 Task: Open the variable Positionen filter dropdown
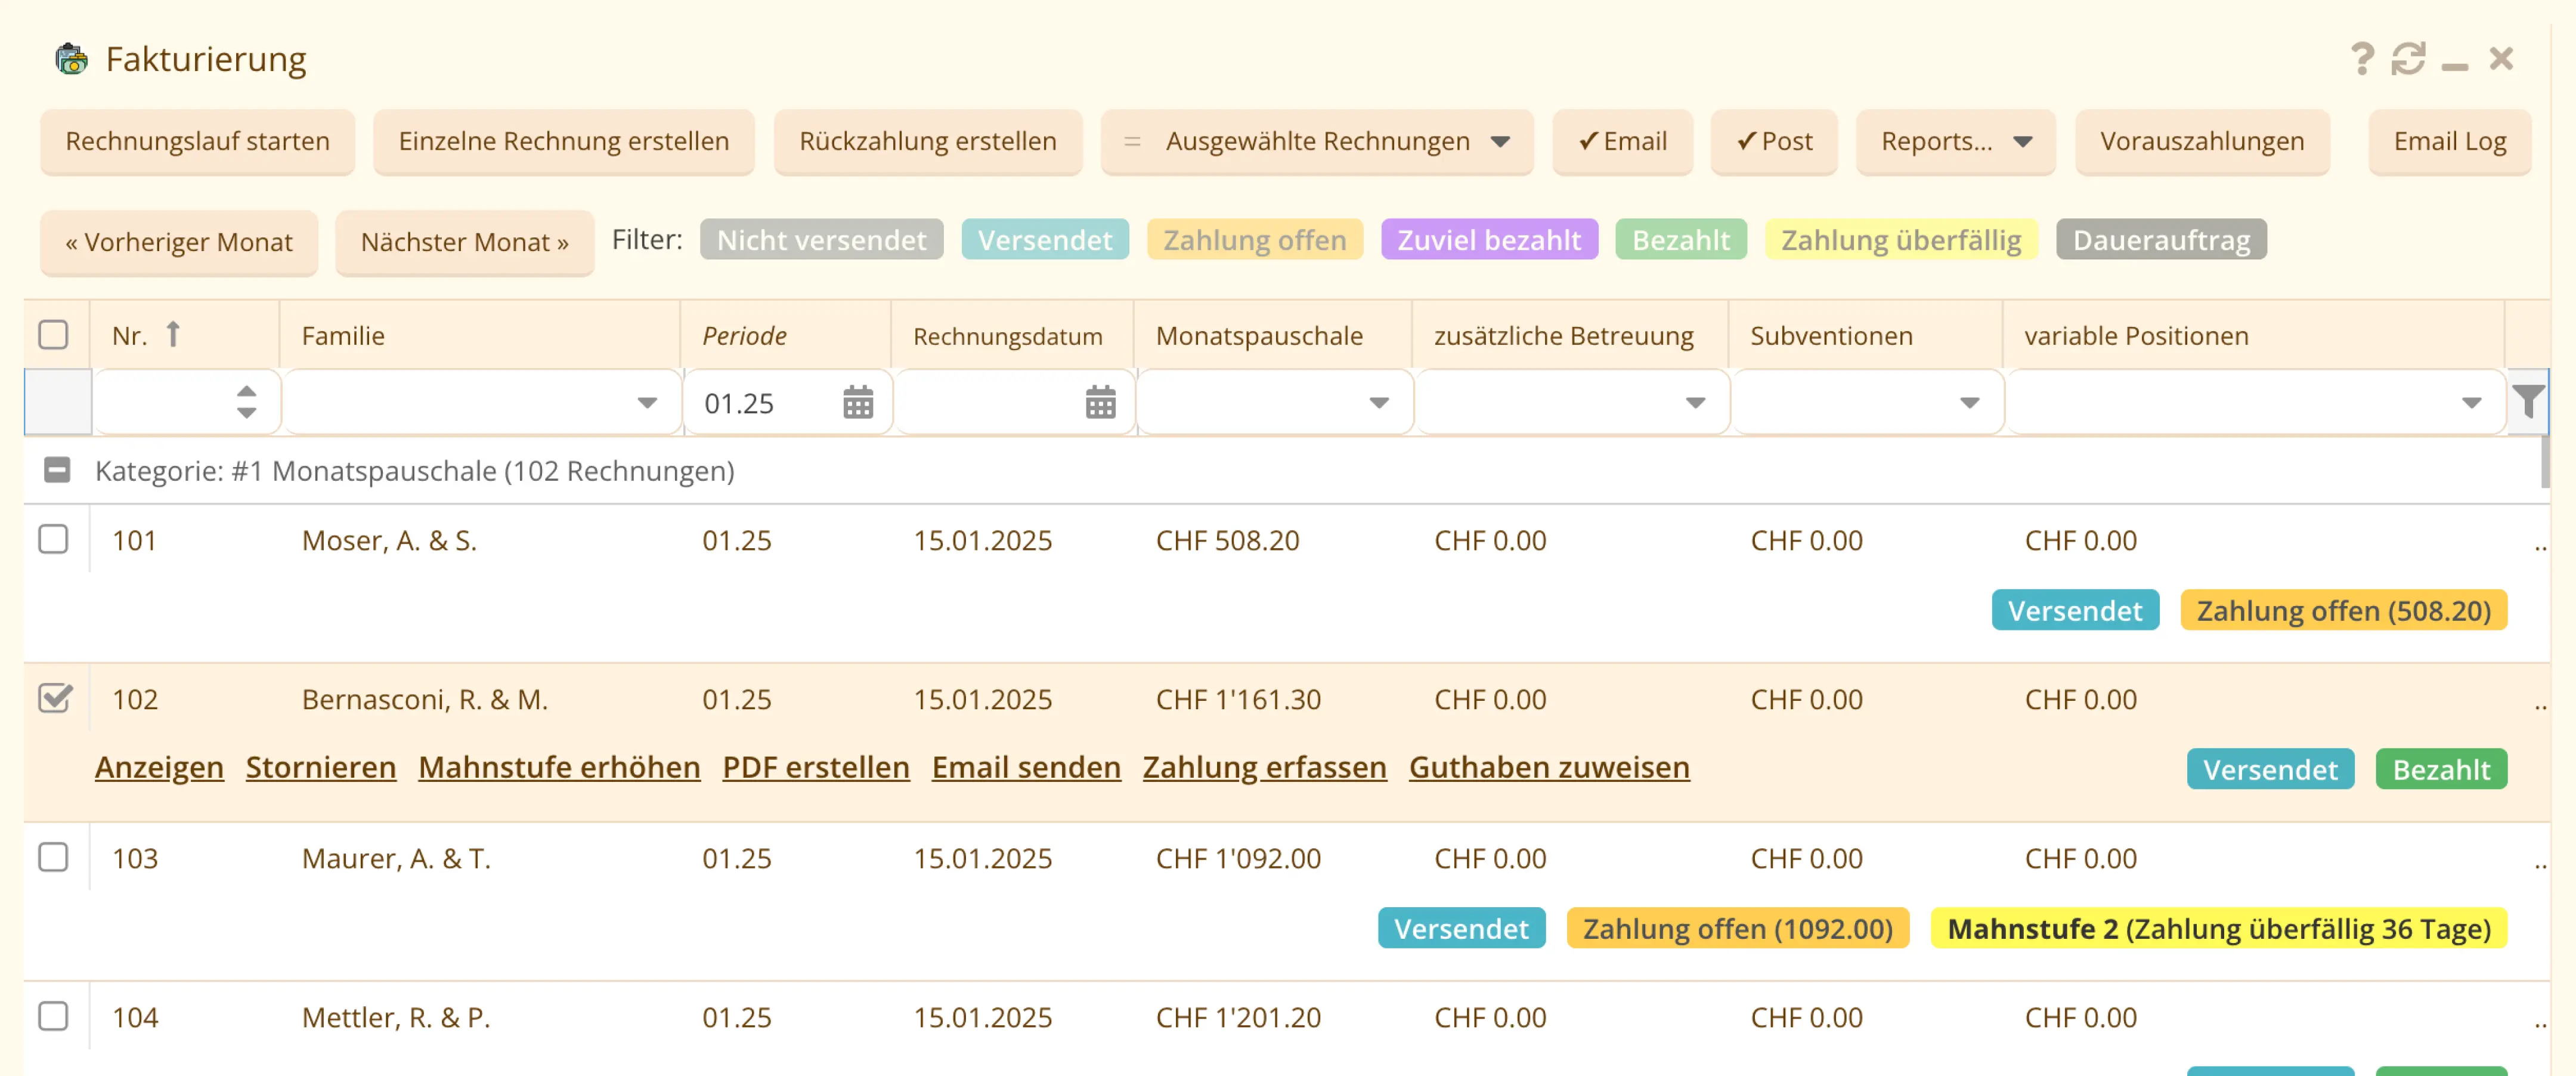click(x=2471, y=403)
